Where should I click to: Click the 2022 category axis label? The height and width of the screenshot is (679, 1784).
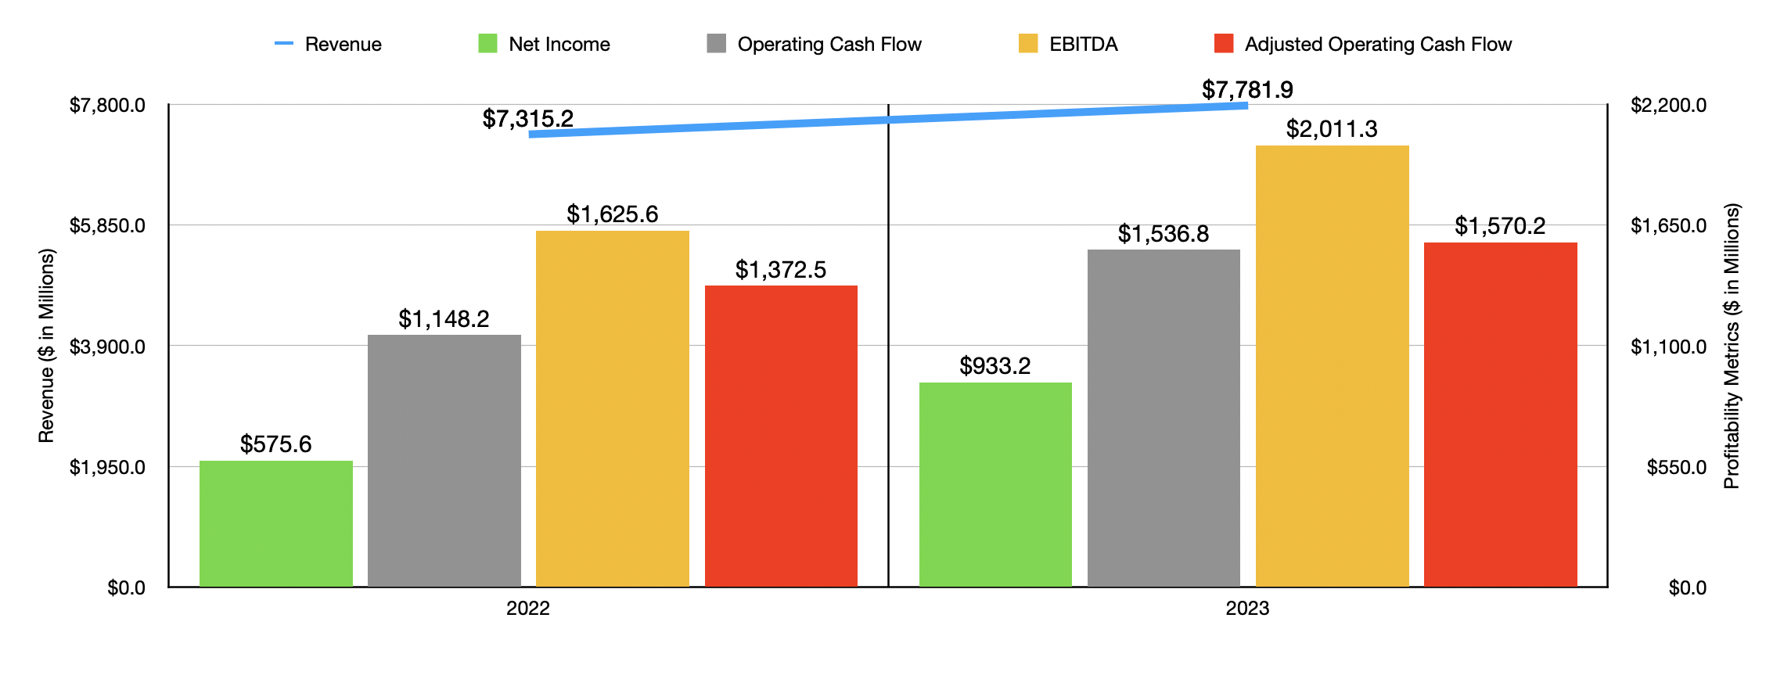tap(528, 609)
